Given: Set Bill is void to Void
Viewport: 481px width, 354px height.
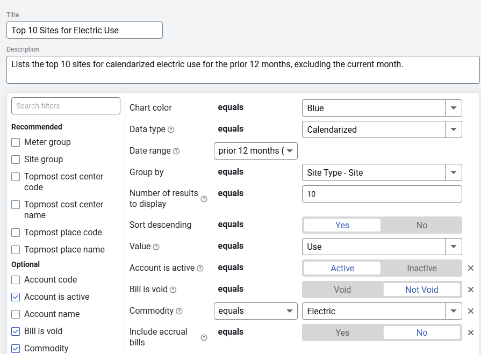Looking at the screenshot, I should tap(342, 290).
